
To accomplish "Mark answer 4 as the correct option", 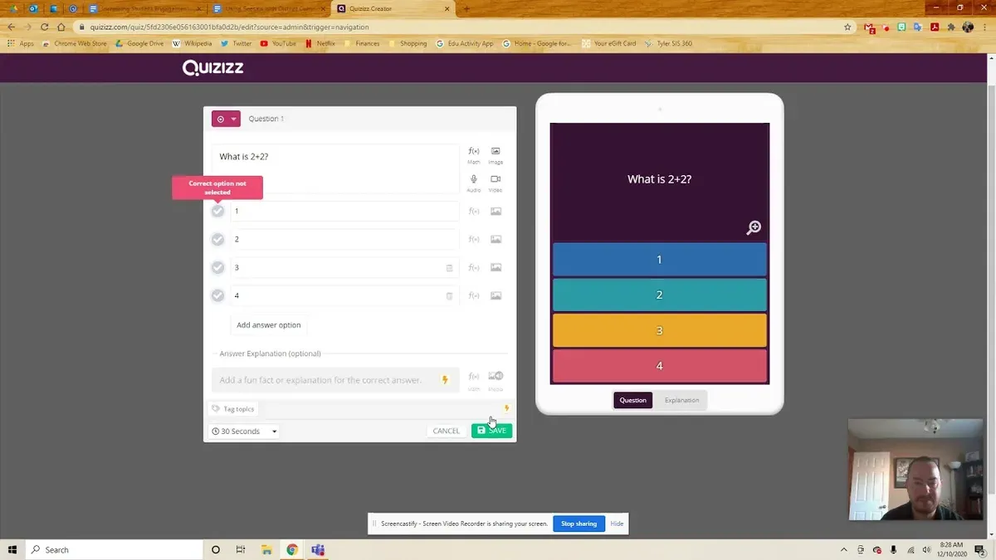I will coord(217,295).
